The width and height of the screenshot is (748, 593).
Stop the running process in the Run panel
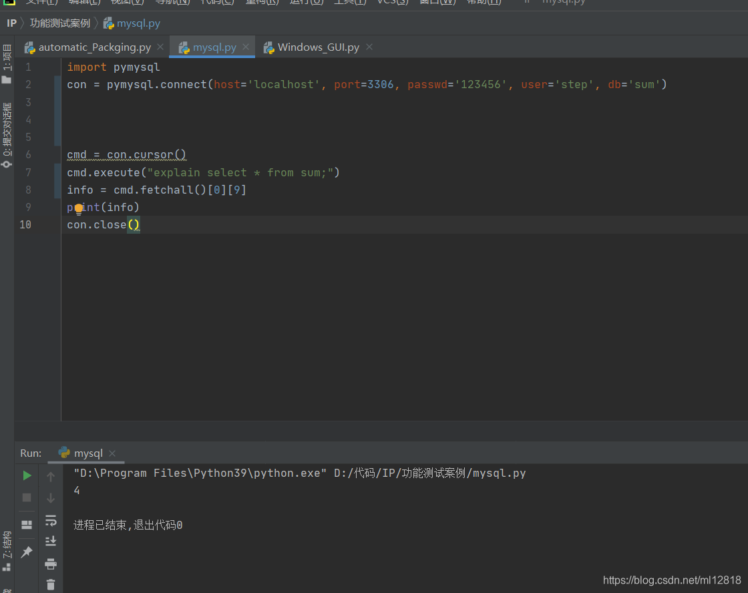[27, 498]
